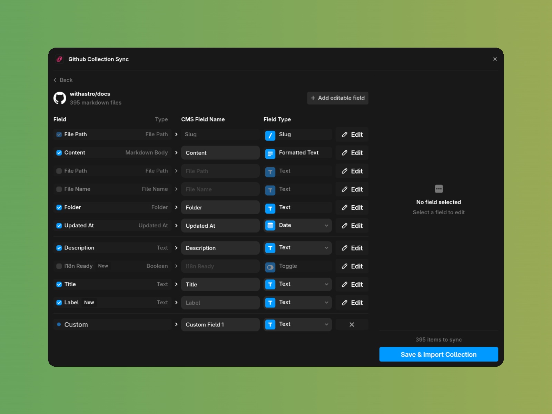
Task: Enable the I18n Ready checkbox
Action: (59, 266)
